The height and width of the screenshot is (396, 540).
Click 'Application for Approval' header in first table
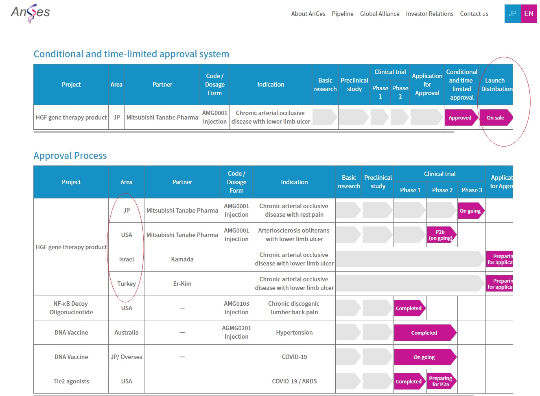[427, 85]
